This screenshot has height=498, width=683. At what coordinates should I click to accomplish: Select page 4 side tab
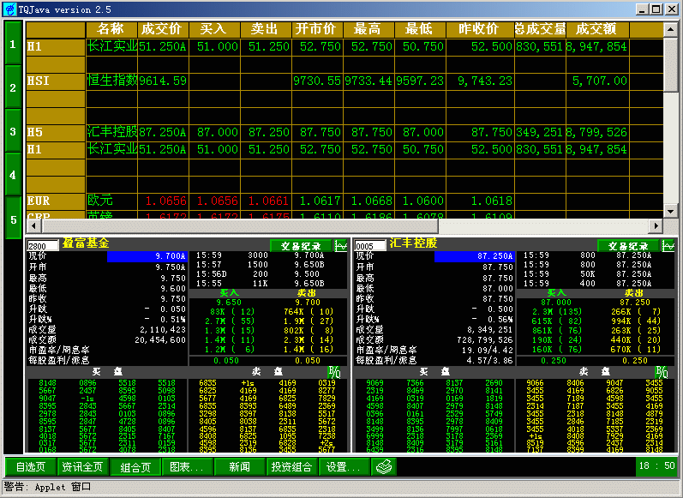point(13,174)
